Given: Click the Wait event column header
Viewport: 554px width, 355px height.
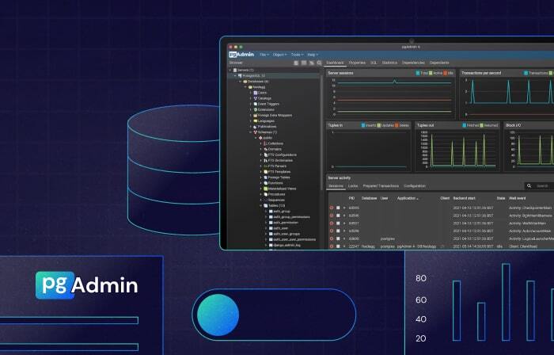Looking at the screenshot, I should tap(518, 198).
